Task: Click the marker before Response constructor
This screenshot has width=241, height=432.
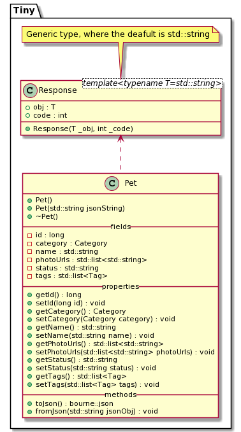Action: click(27, 129)
